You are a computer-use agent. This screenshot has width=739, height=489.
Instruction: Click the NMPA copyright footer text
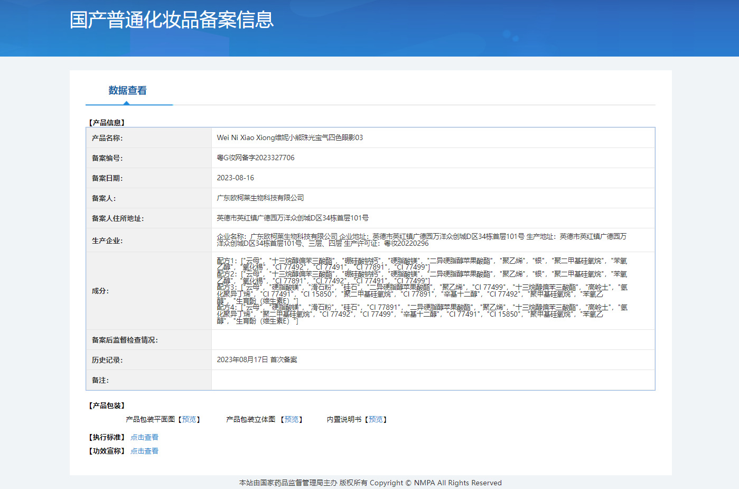point(370,483)
